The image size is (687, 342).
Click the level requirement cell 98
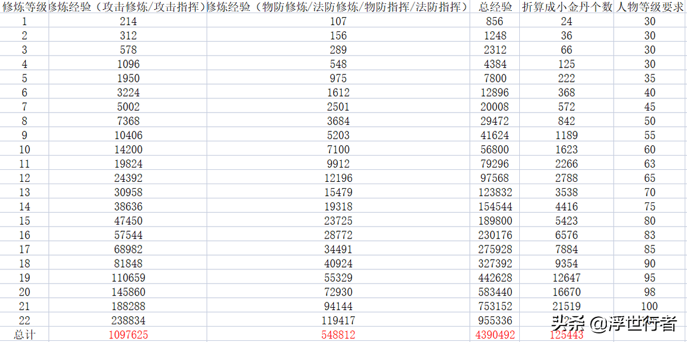point(650,292)
